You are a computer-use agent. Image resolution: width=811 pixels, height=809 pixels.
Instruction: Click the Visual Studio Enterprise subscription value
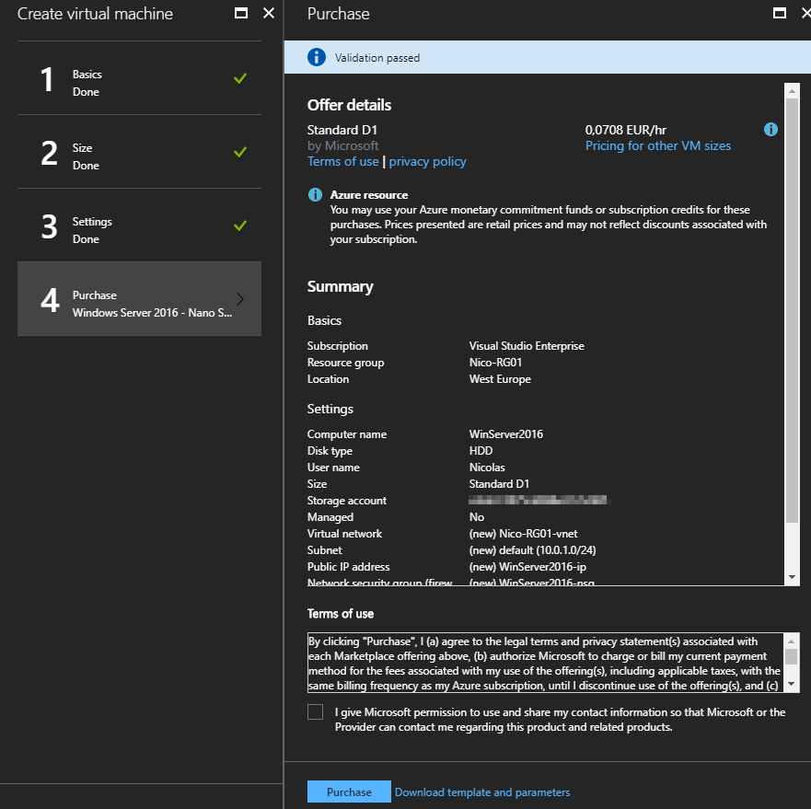[527, 345]
